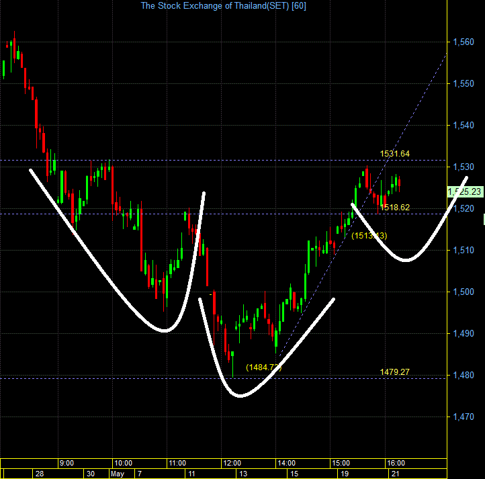Image resolution: width=485 pixels, height=479 pixels.
Task: Click the date label 11
Action: (x=191, y=474)
